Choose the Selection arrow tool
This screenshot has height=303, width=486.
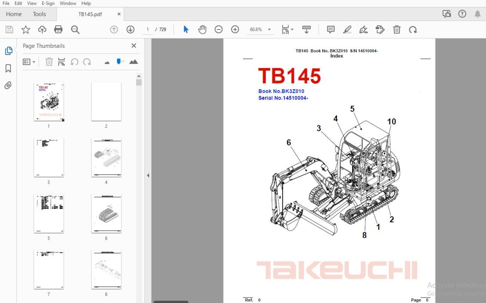tap(186, 30)
